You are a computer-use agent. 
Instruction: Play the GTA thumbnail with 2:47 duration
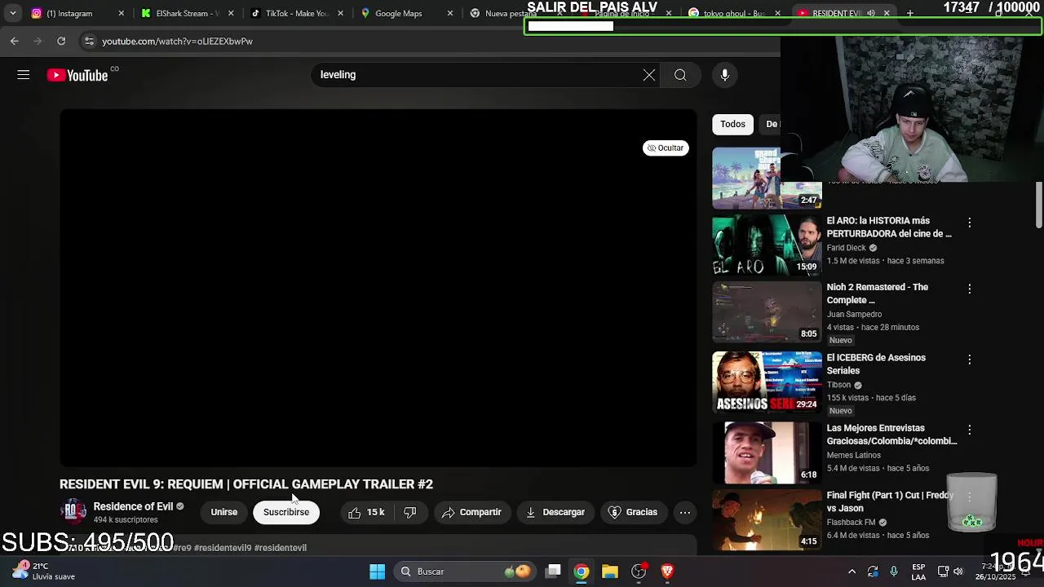pos(746,178)
